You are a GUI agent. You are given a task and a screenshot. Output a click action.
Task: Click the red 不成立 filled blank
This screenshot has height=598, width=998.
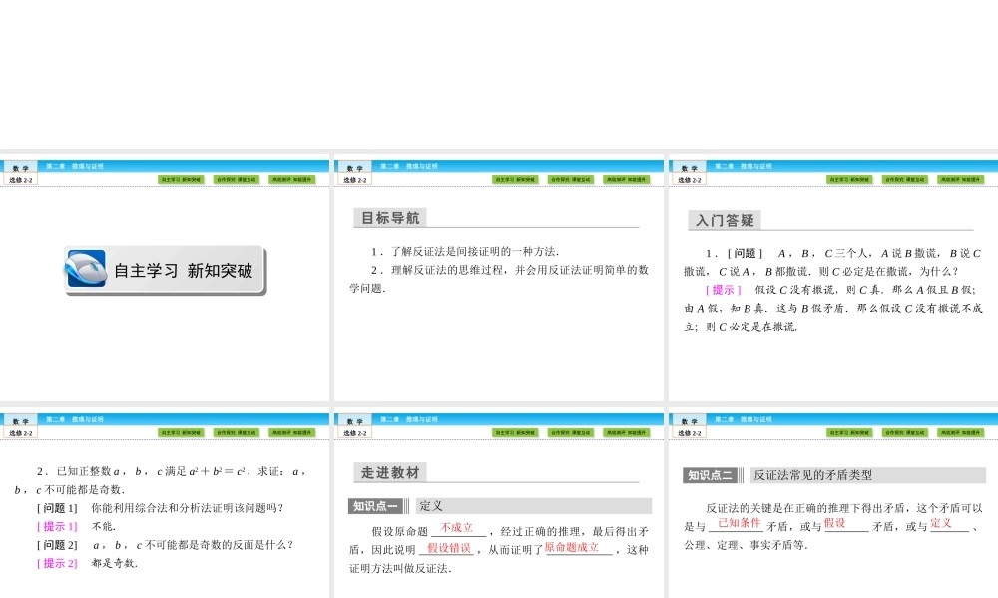(x=456, y=527)
